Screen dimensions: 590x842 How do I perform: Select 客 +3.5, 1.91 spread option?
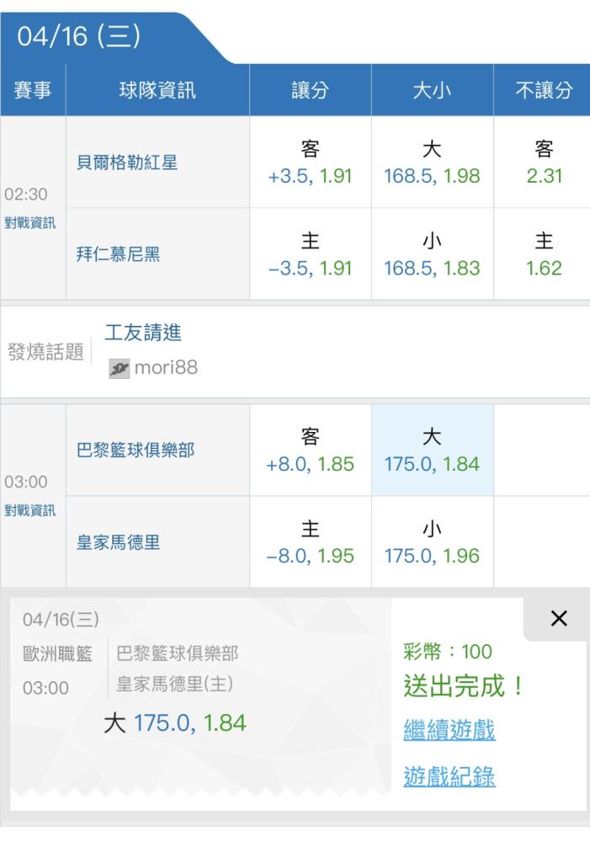pyautogui.click(x=311, y=163)
